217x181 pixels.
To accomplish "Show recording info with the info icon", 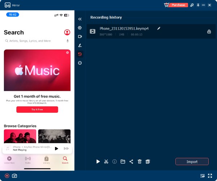I will click(114, 161).
